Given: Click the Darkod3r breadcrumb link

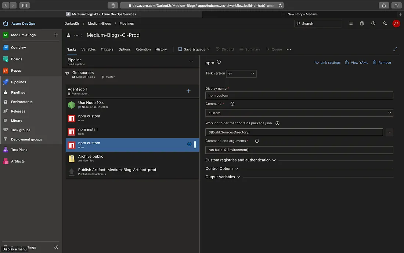Looking at the screenshot, I should (x=72, y=24).
